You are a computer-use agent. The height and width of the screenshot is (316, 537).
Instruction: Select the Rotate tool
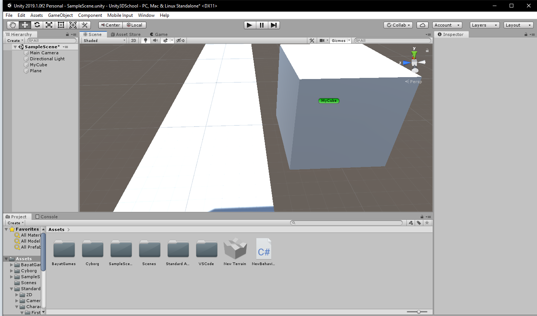coord(37,25)
